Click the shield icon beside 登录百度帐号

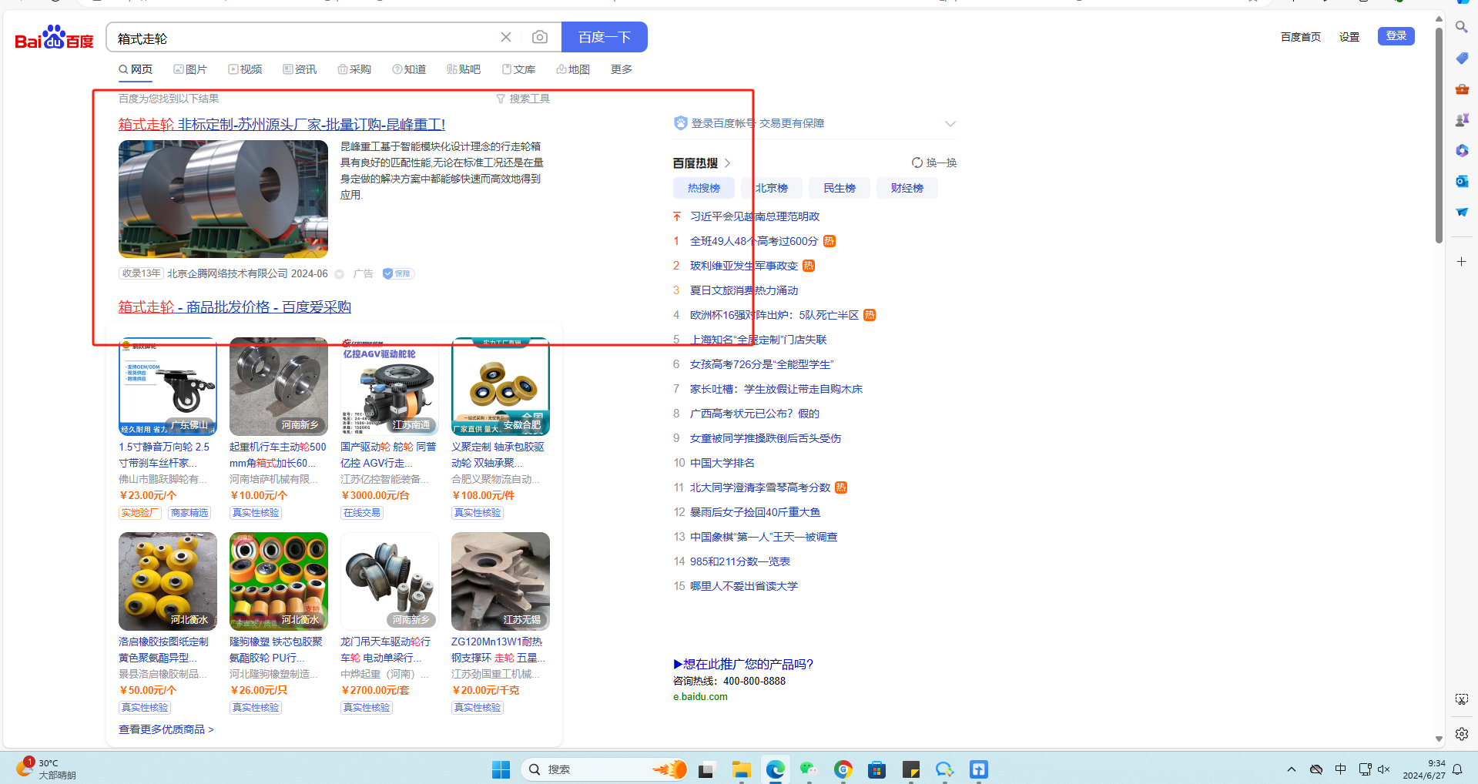(680, 123)
